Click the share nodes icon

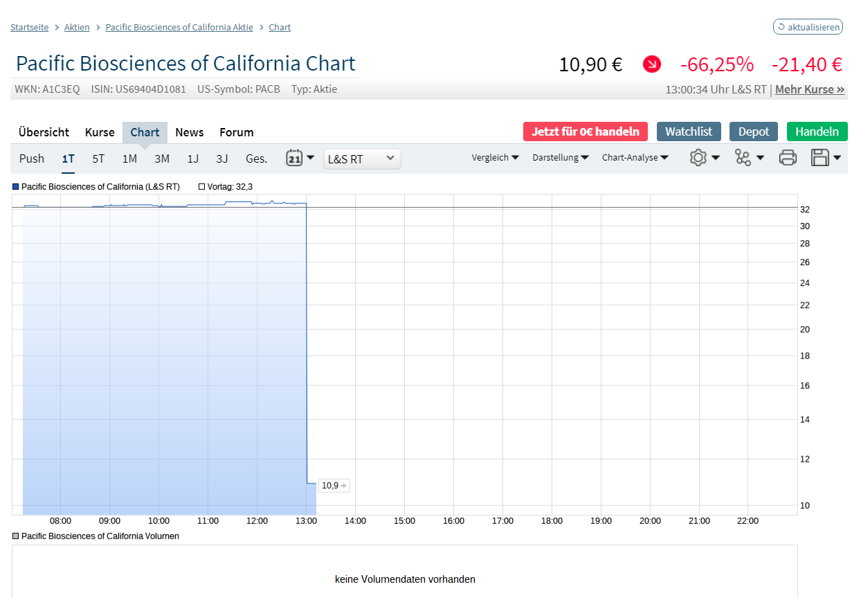743,158
